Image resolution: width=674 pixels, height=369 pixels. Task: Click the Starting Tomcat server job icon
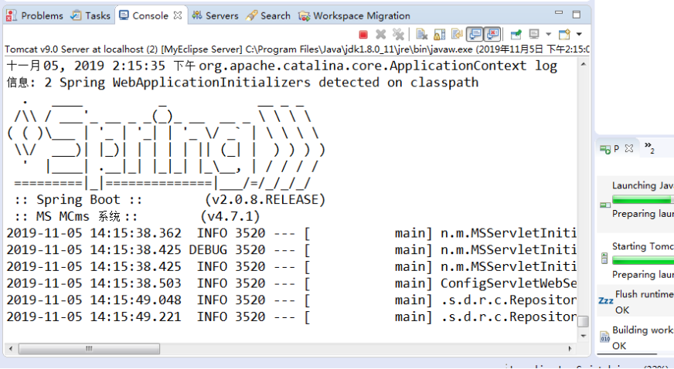[x=604, y=259]
